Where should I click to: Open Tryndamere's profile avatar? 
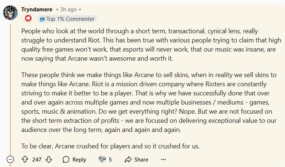tap(10, 13)
